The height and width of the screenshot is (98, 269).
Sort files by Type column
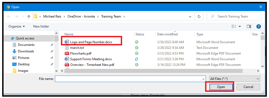coord(200,34)
